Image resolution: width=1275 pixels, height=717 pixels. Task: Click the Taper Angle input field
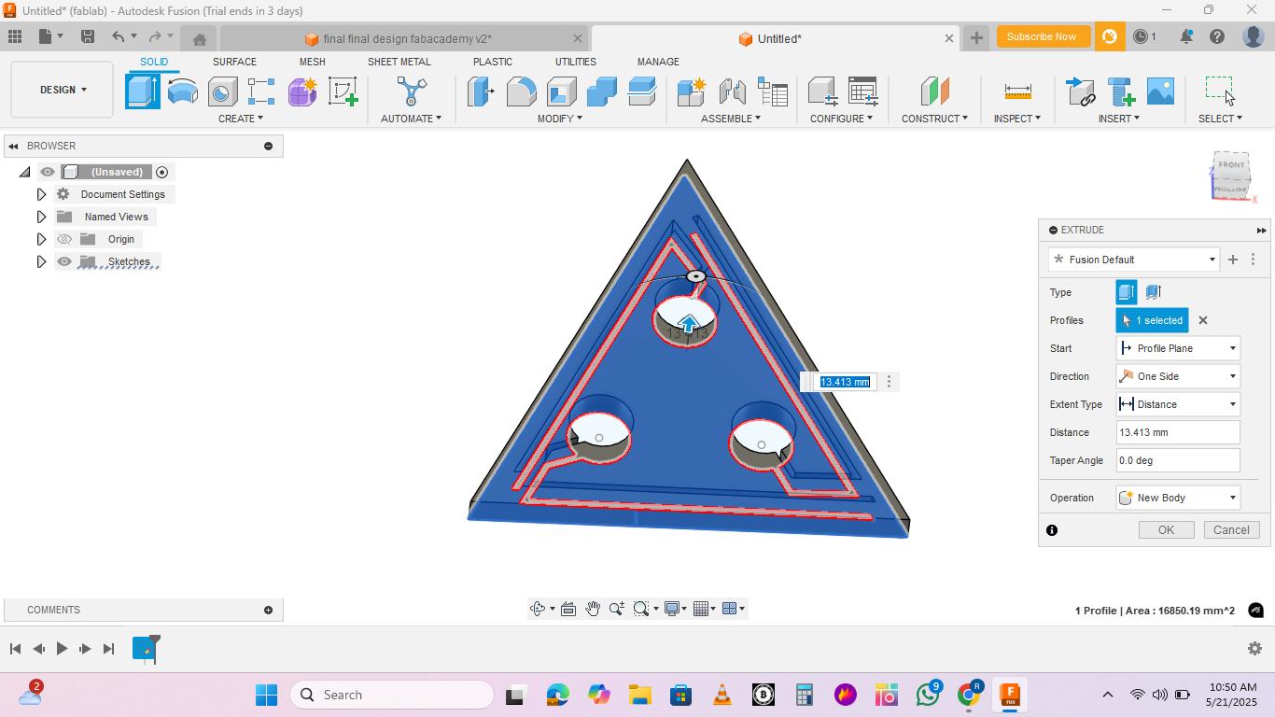1178,460
